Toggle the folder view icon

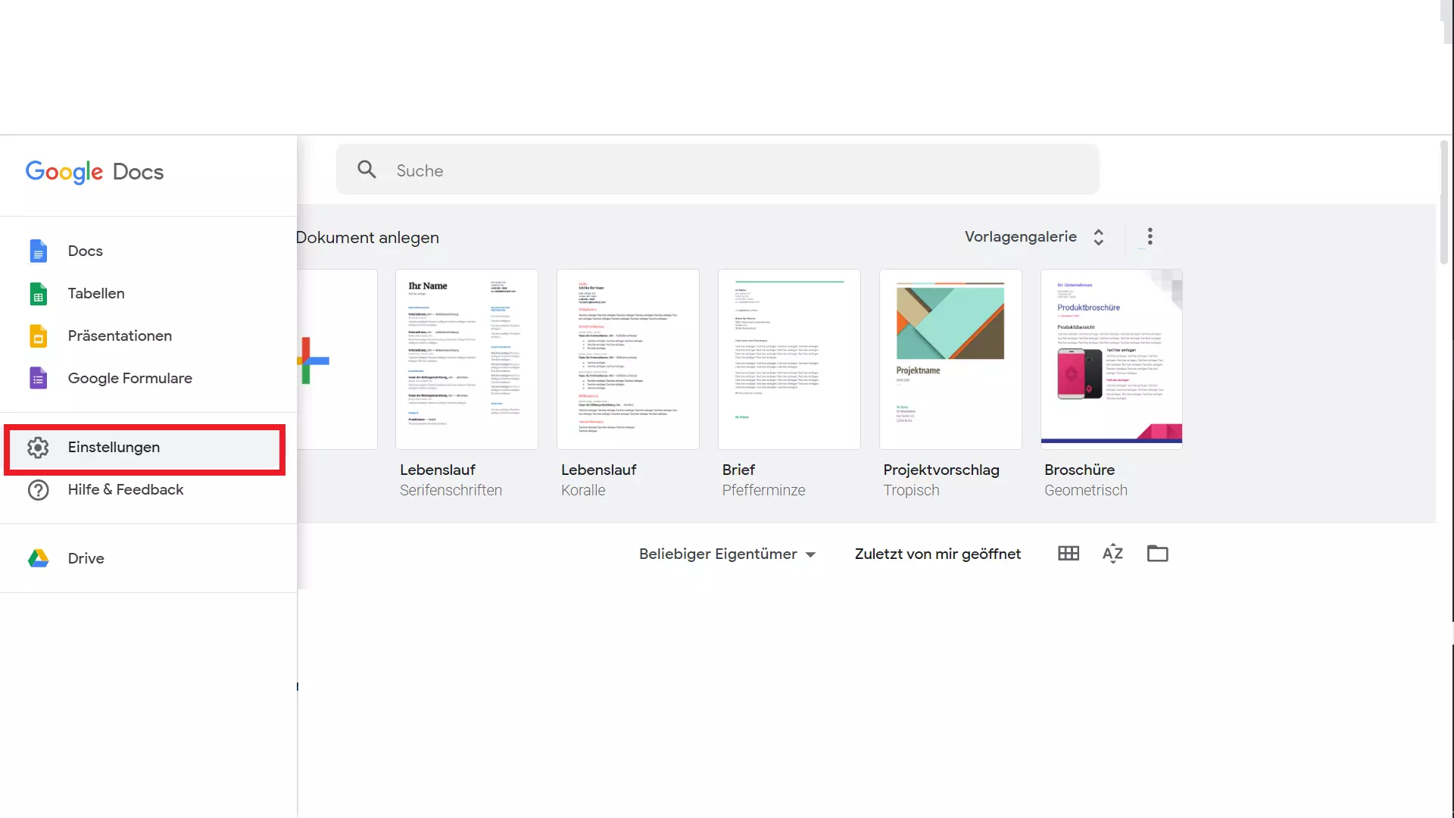pyautogui.click(x=1157, y=554)
